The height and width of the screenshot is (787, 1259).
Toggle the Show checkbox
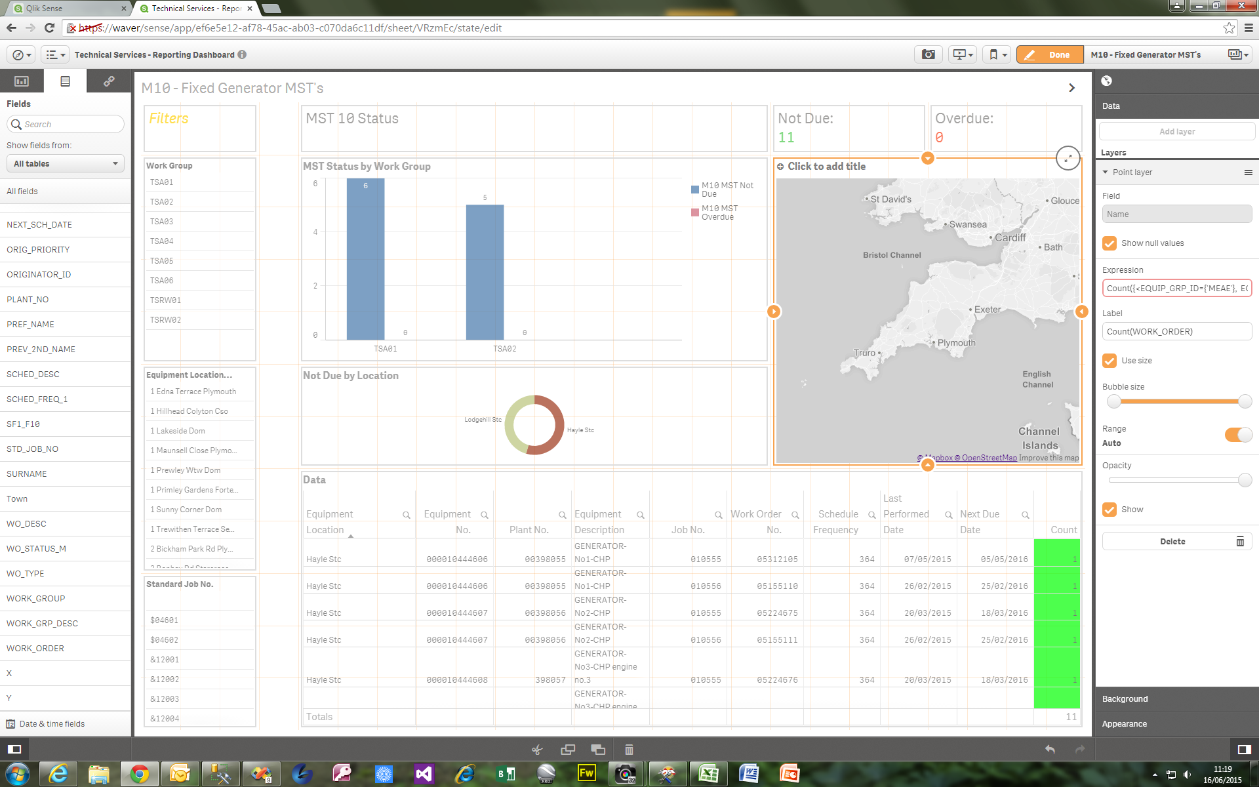click(1109, 510)
